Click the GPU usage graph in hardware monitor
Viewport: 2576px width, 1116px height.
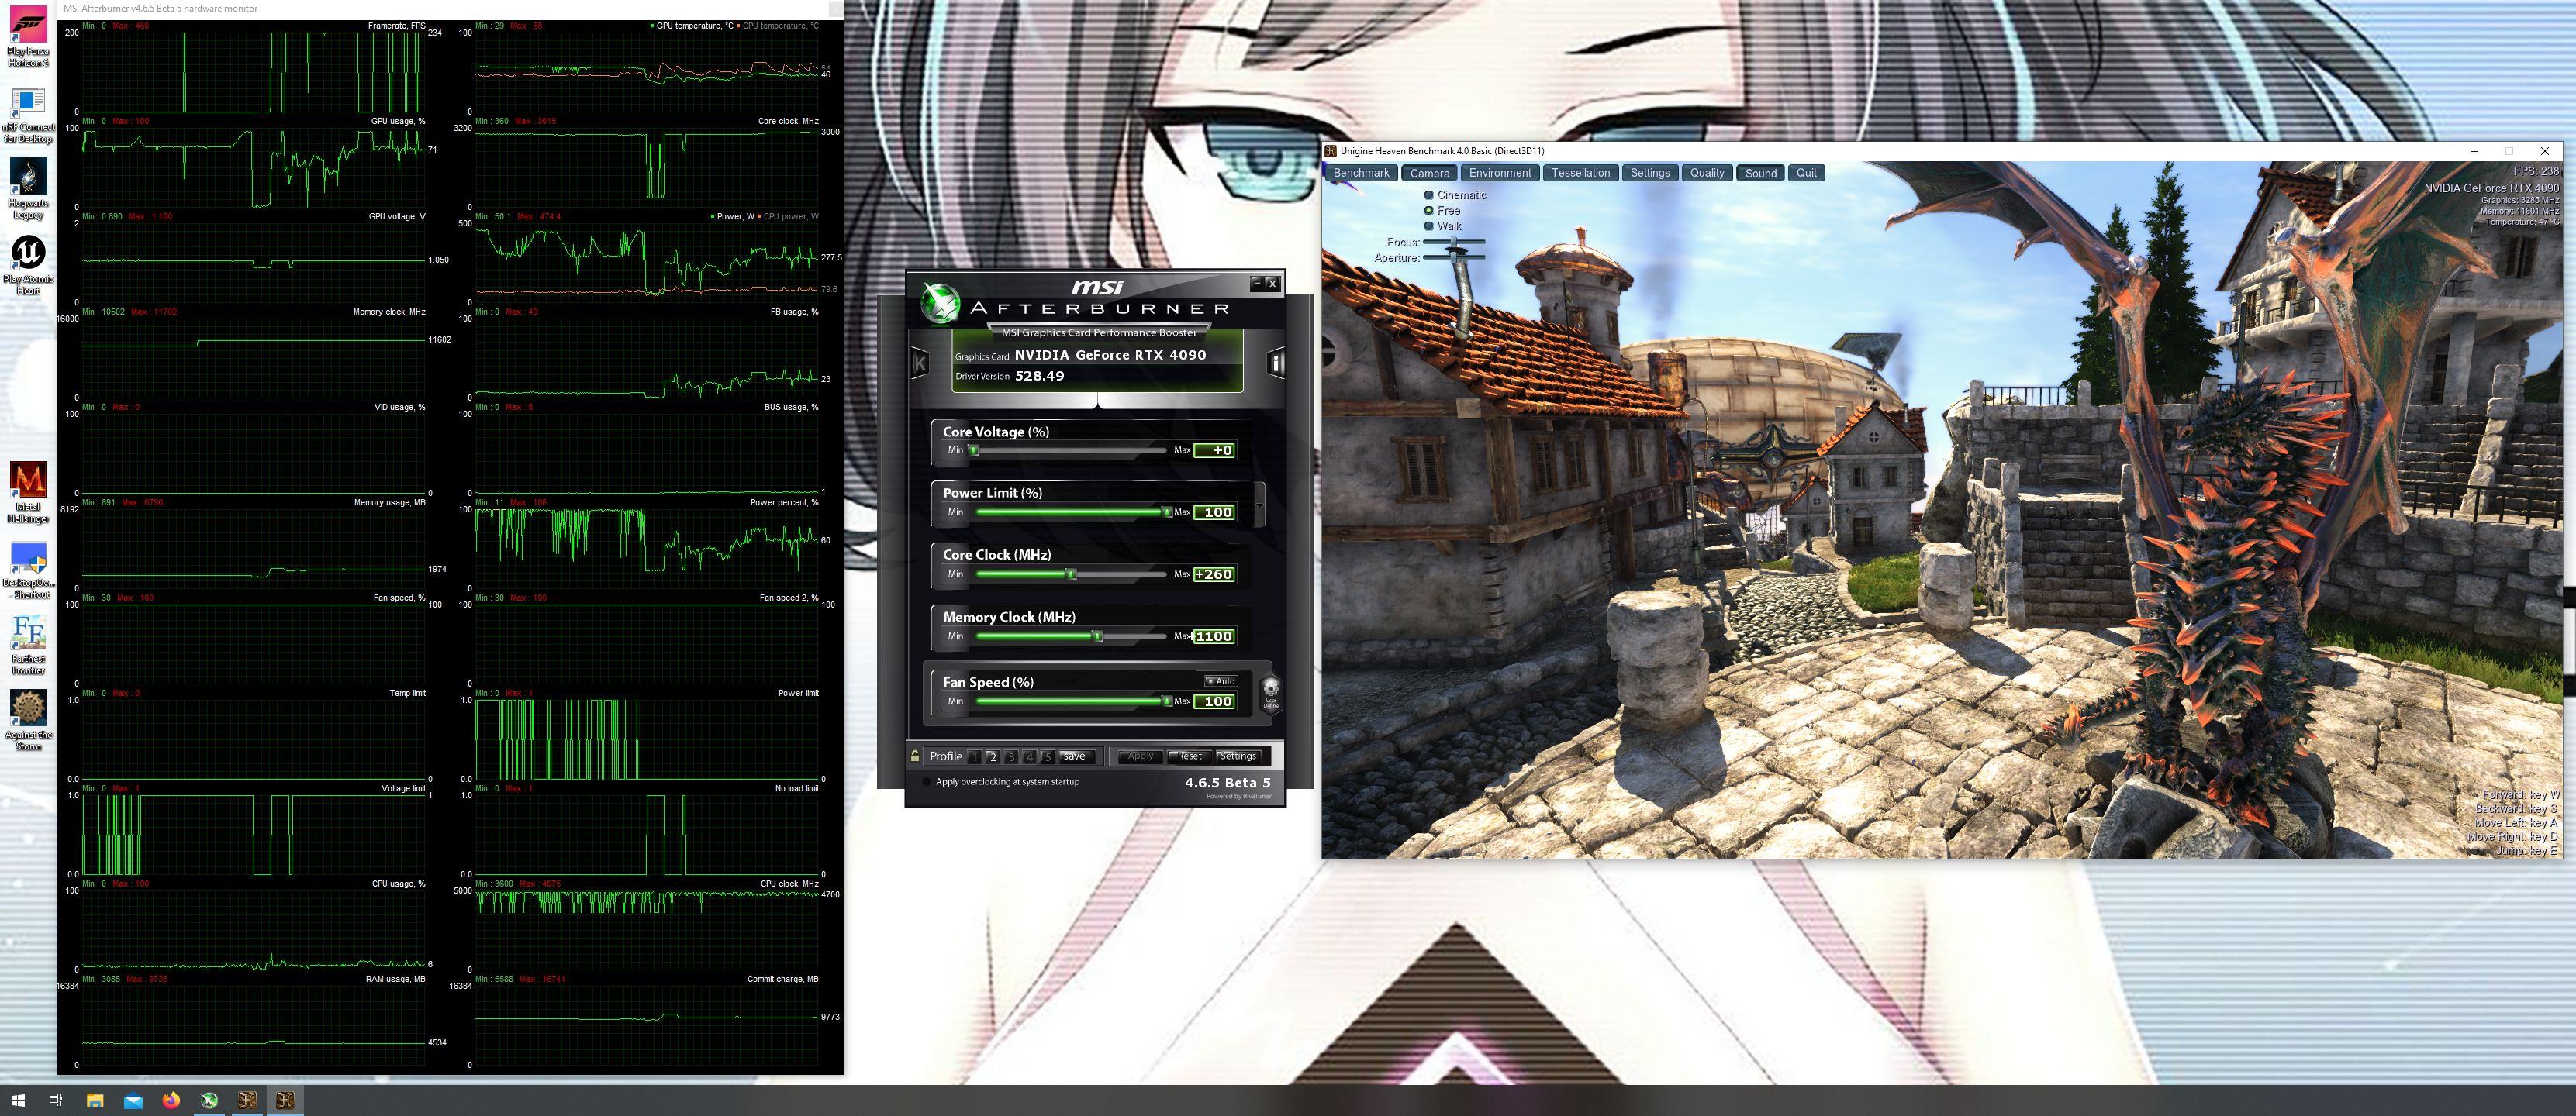click(254, 167)
